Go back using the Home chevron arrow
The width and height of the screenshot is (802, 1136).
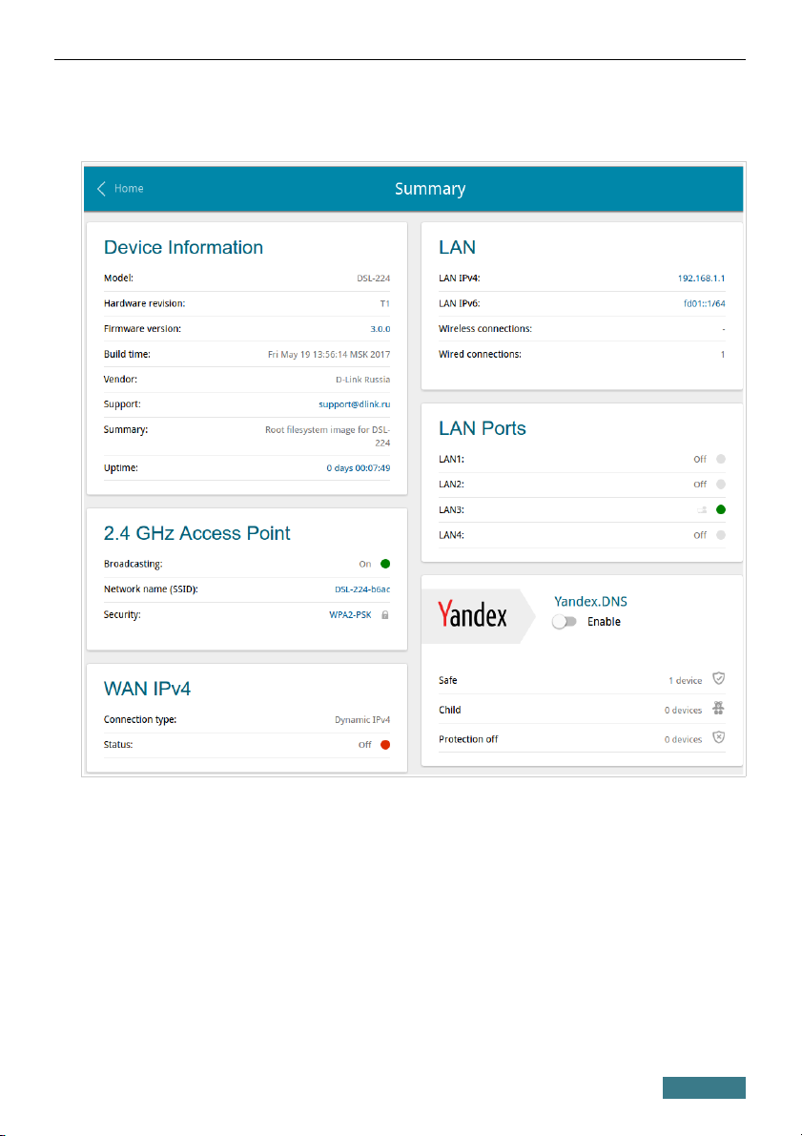coord(101,188)
